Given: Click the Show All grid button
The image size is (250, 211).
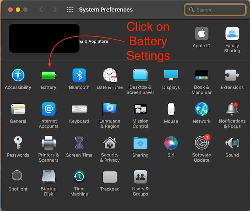Looking at the screenshot, I should [70, 10].
